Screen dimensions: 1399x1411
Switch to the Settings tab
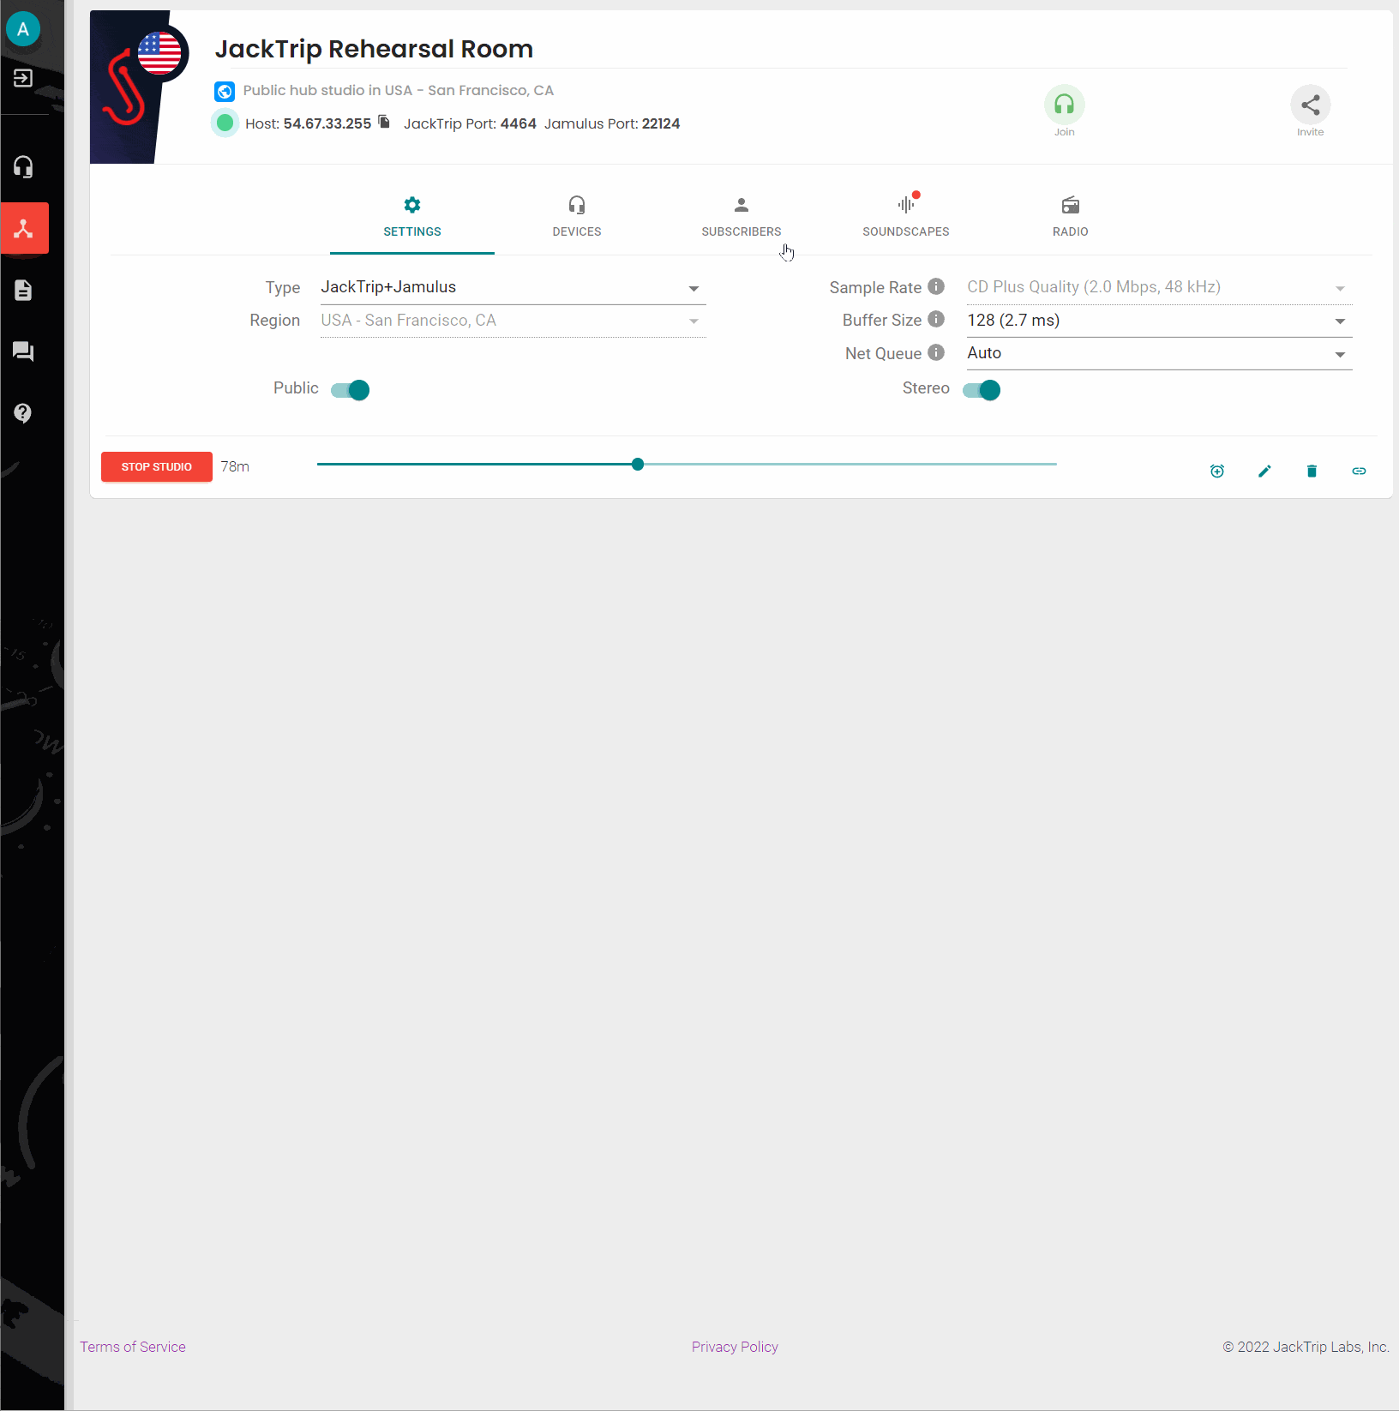coord(412,218)
